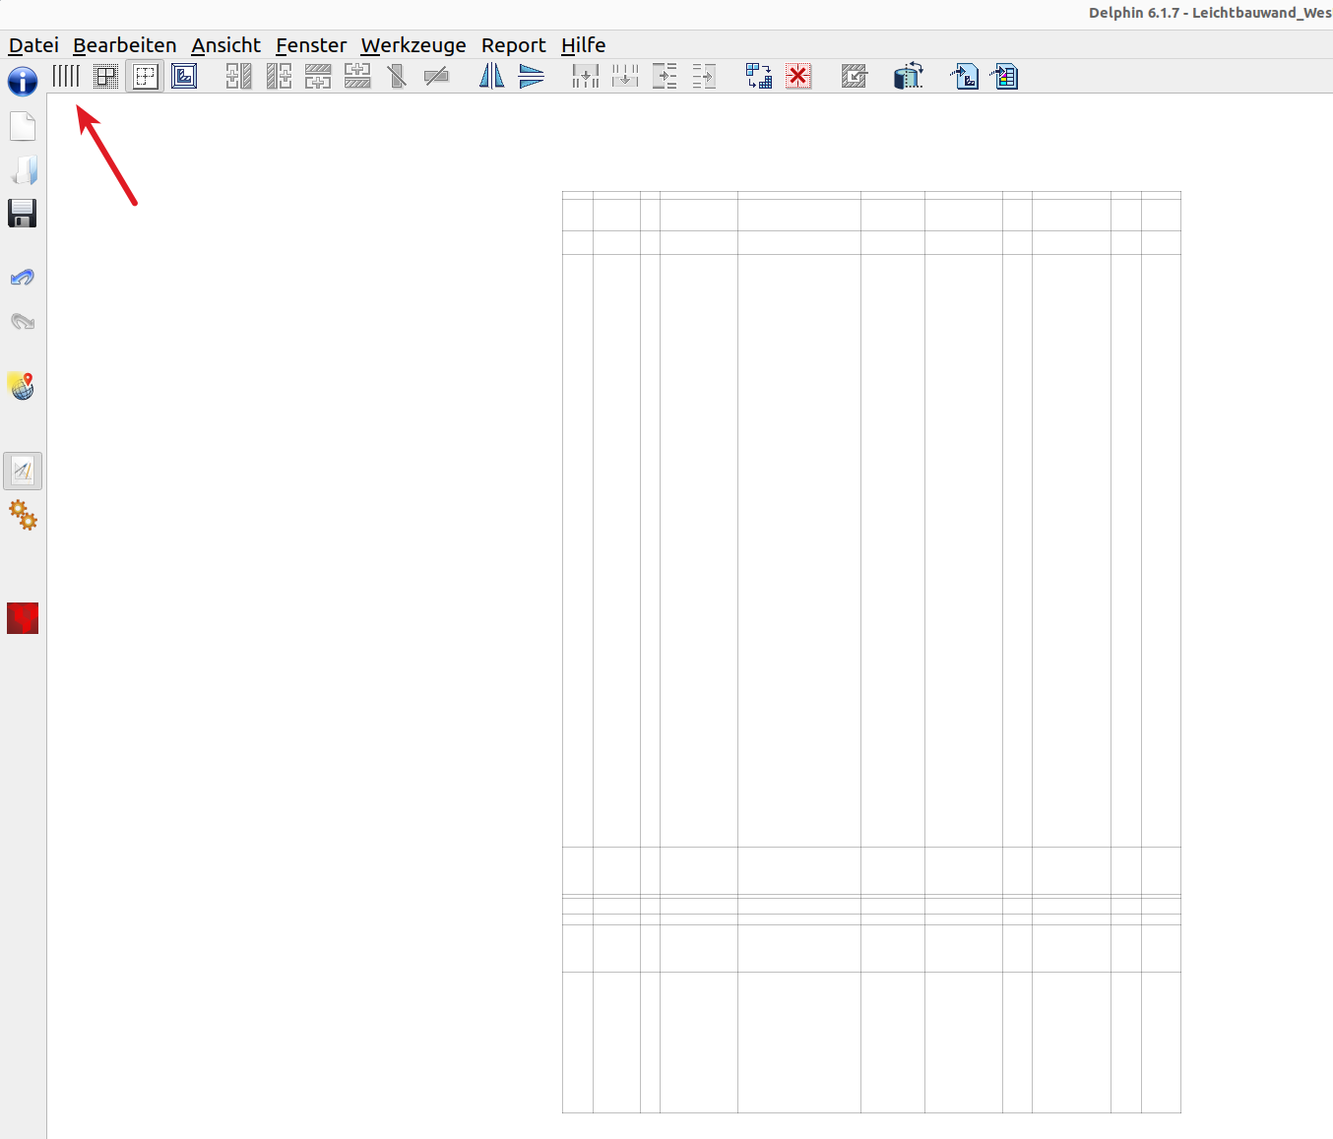Click the red X remove discretization icon
The width and height of the screenshot is (1333, 1139).
798,76
